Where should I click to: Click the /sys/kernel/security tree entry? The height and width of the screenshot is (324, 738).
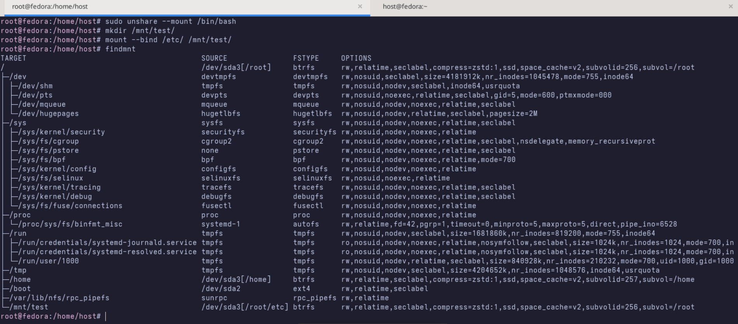coord(61,132)
